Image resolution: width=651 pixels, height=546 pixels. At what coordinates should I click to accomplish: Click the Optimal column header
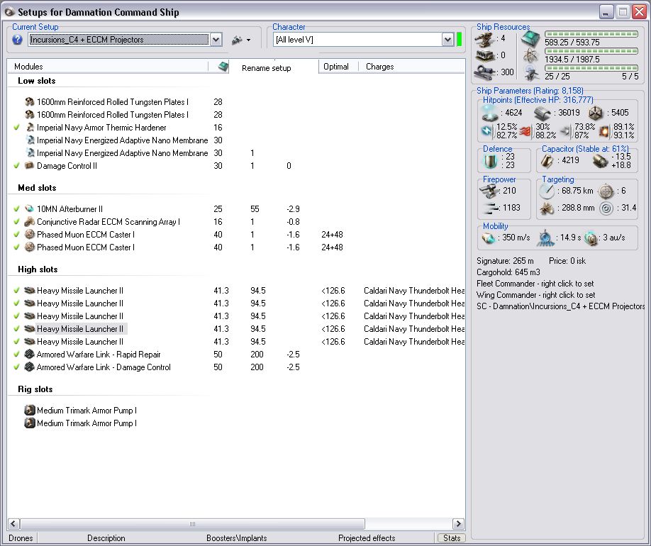pos(336,67)
